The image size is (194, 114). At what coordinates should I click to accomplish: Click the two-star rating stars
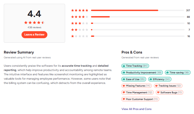click(80, 30)
